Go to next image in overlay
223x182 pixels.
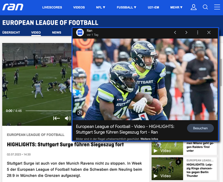pyautogui.click(x=186, y=32)
